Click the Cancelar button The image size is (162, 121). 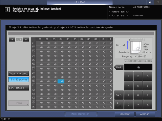coord(124,114)
